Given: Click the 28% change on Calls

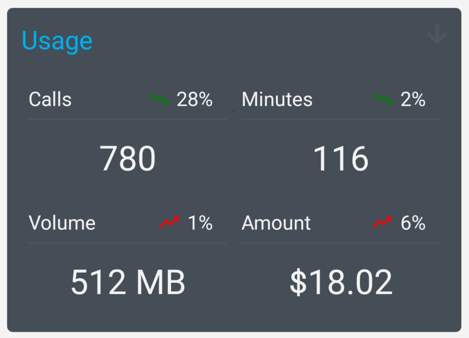Looking at the screenshot, I should (195, 99).
